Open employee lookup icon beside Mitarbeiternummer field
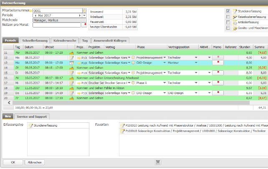Image resolution: width=268 pixels, height=169 pixels. click(84, 11)
